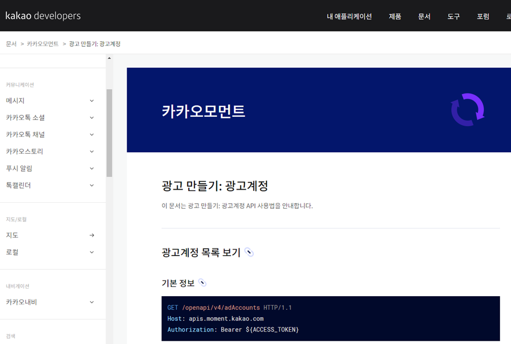Expand the 메시지 sidebar section
This screenshot has height=344, width=511.
click(x=91, y=101)
